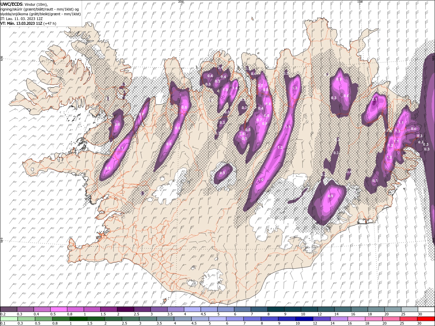Click the '0.1' label in lower legend
Screen dimensions: 435x326
pyautogui.click(x=2, y=324)
